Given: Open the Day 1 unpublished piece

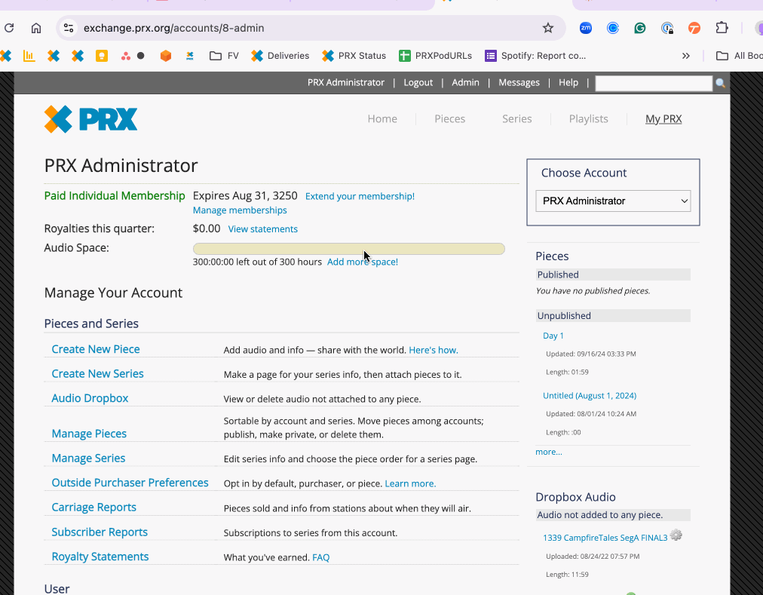Looking at the screenshot, I should (x=553, y=336).
